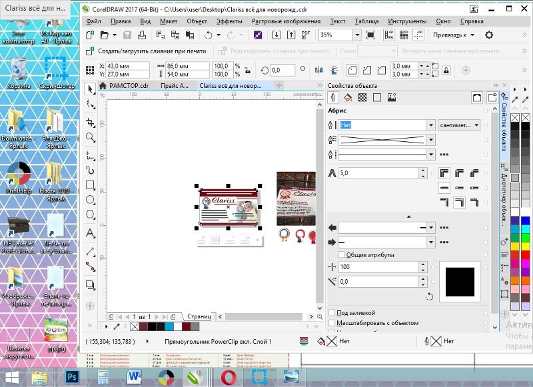Select the Crop tool
The height and width of the screenshot is (387, 533).
coord(91,121)
